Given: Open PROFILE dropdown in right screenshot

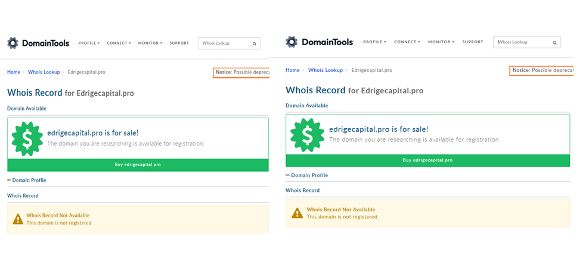Looking at the screenshot, I should pos(374,42).
